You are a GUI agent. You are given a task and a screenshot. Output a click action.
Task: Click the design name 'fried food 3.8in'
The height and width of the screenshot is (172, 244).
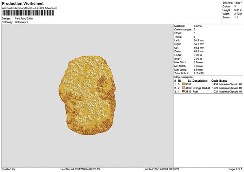pos(24,19)
